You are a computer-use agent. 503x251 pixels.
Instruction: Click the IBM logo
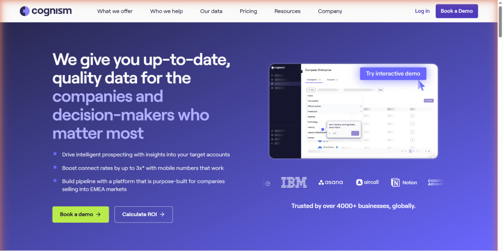click(294, 182)
